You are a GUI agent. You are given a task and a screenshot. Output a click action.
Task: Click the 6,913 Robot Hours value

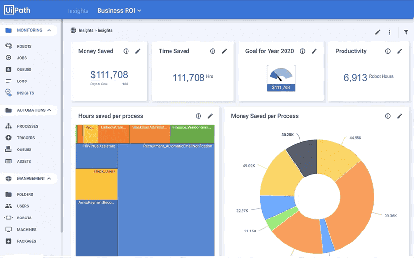pyautogui.click(x=368, y=77)
